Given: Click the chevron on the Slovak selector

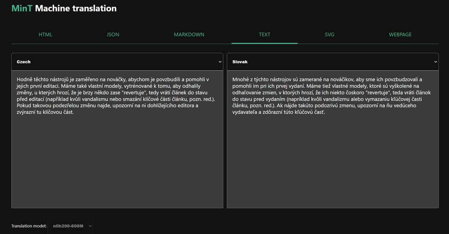Looking at the screenshot, I should [x=435, y=62].
